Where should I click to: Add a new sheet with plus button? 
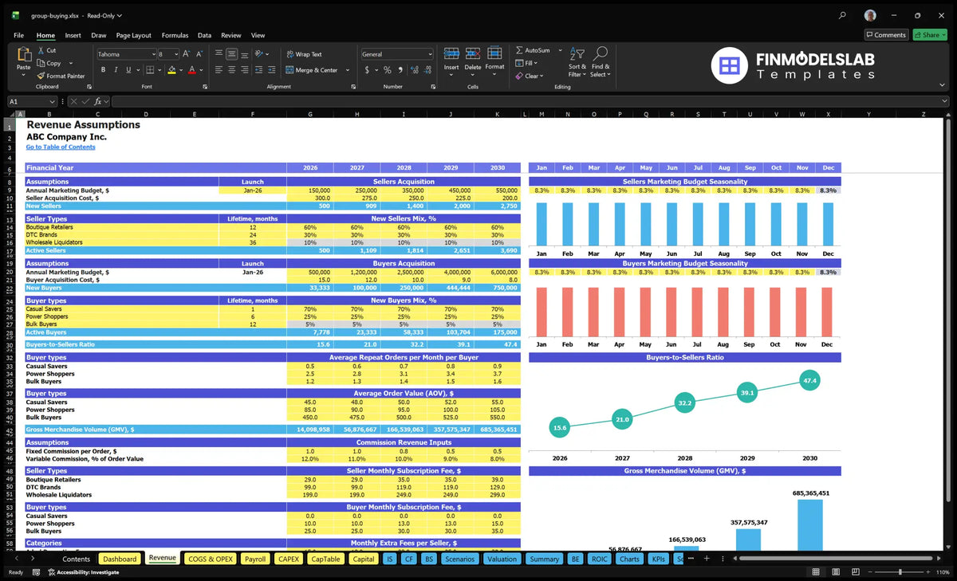(x=706, y=559)
